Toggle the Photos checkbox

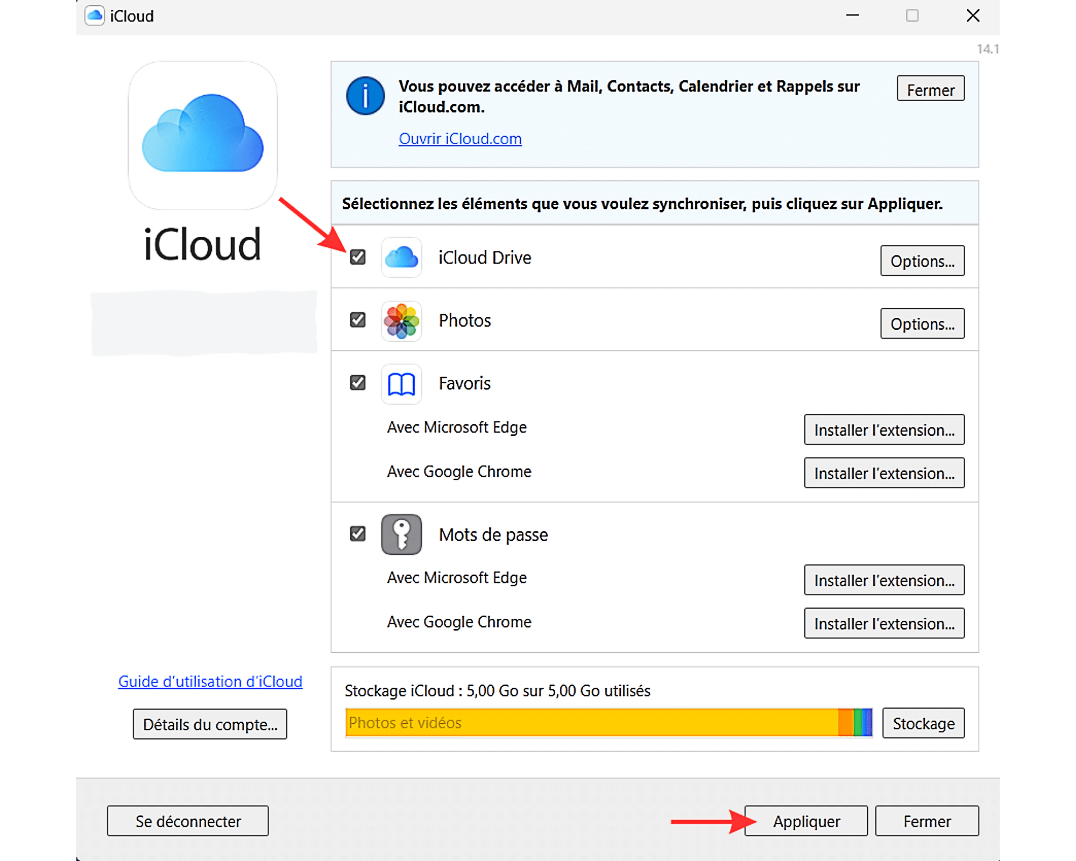pyautogui.click(x=358, y=320)
